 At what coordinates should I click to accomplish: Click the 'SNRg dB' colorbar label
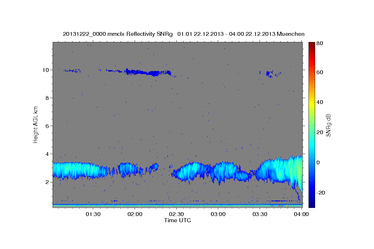[328, 125]
